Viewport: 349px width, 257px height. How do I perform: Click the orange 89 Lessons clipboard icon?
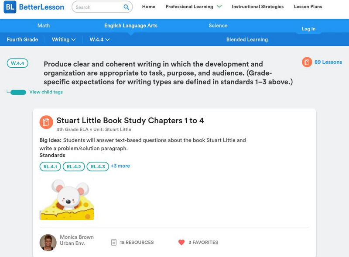[307, 62]
